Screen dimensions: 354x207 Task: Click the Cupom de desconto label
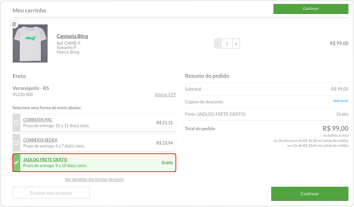[204, 102]
